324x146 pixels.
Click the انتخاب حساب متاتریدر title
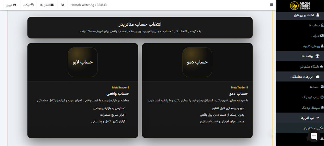click(x=140, y=24)
